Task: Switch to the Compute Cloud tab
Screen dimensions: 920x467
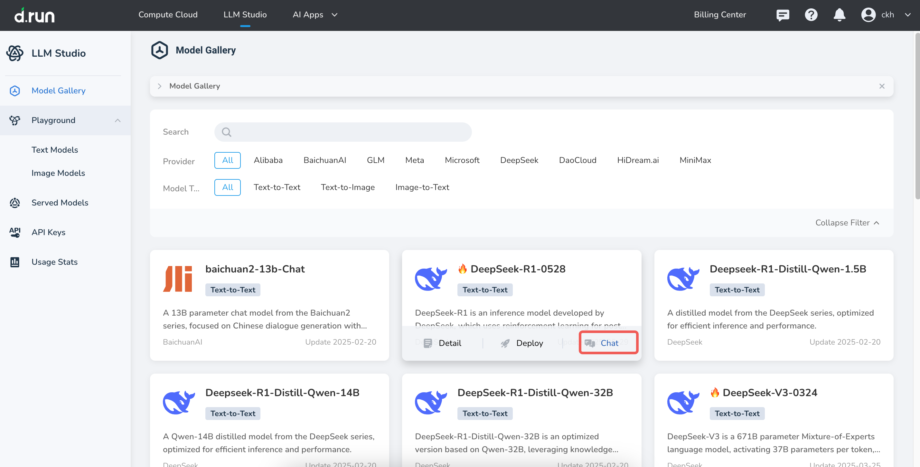Action: point(168,15)
